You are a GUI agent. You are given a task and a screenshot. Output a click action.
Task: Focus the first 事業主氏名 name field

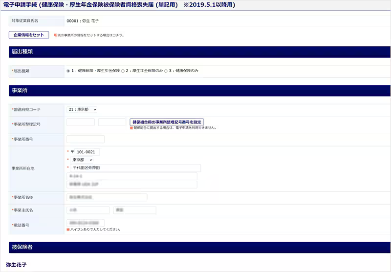coord(88,210)
